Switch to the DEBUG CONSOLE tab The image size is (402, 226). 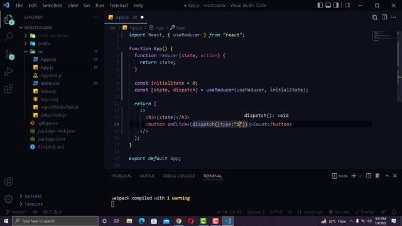[179, 176]
